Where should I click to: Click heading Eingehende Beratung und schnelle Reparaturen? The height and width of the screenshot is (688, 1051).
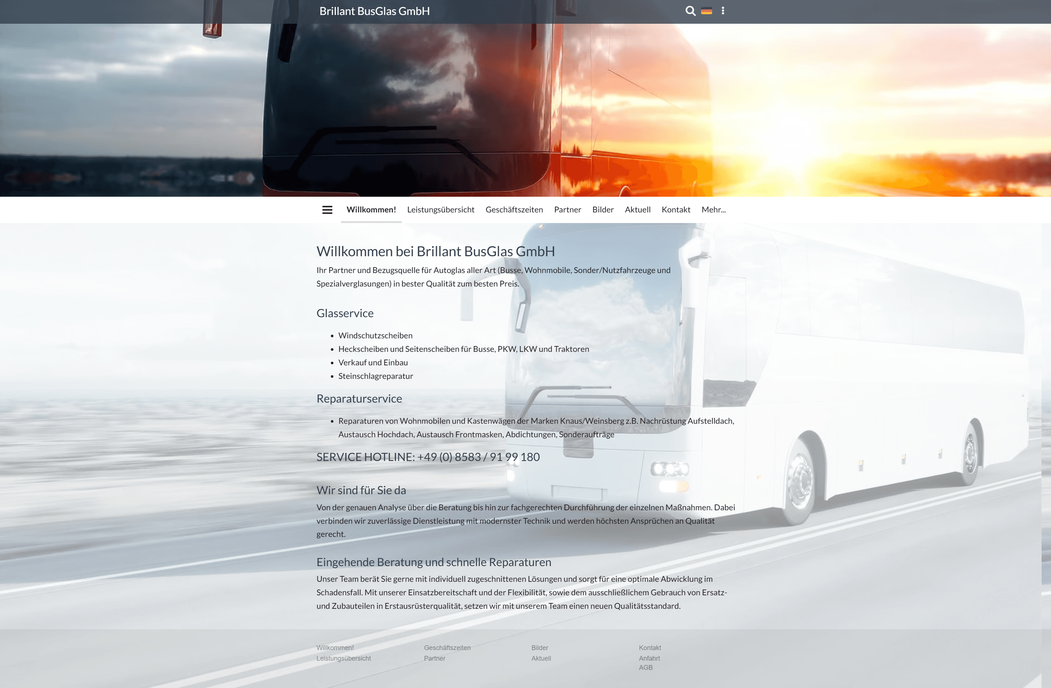(433, 562)
